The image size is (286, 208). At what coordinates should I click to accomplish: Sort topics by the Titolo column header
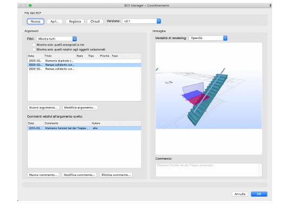pos(60,56)
